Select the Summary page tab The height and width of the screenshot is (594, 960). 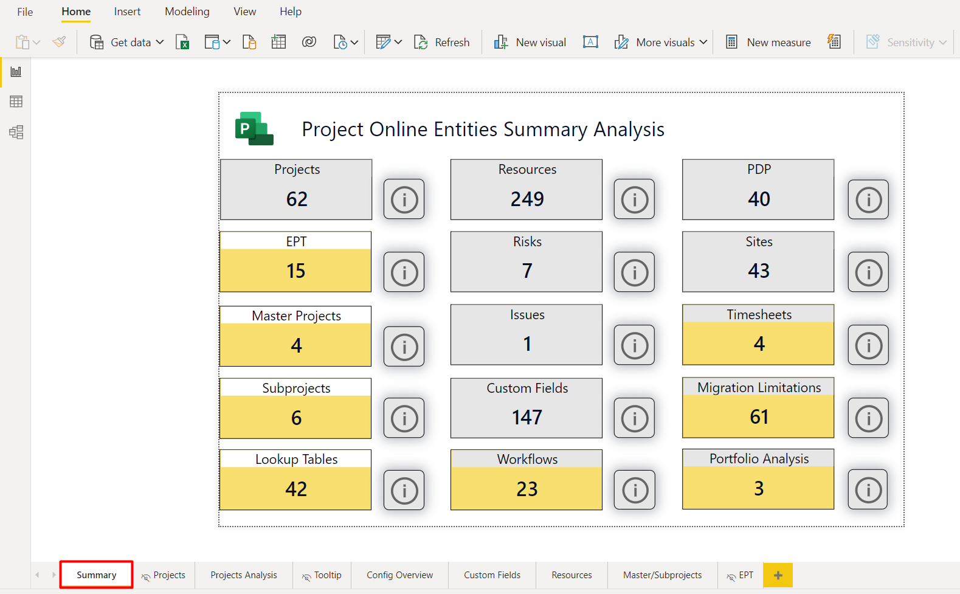(97, 575)
